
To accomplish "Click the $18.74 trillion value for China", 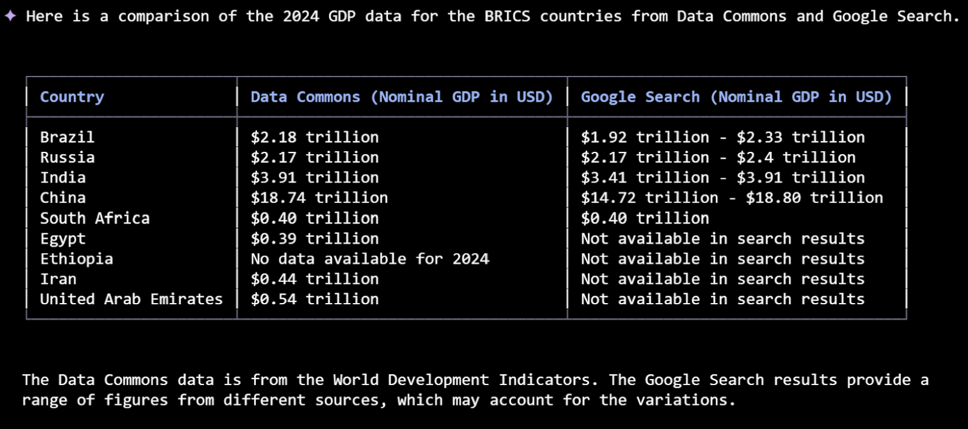I will coord(319,198).
